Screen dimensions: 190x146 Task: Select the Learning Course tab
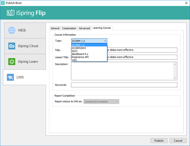point(102,28)
